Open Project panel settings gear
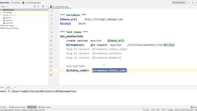 click(43, 6)
